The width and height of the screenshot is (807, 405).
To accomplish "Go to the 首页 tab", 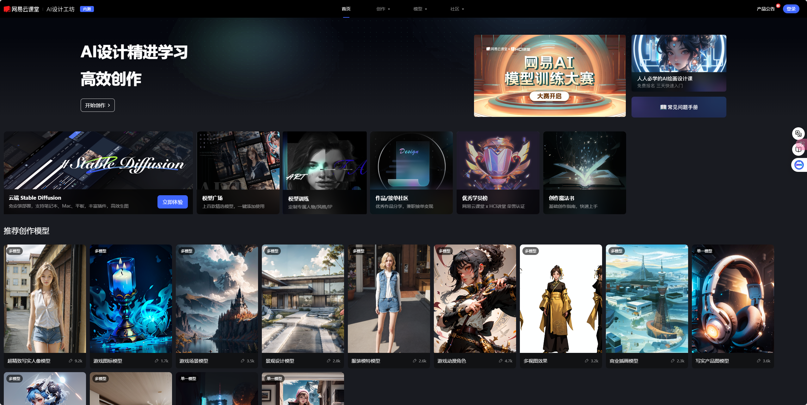I will tap(346, 9).
